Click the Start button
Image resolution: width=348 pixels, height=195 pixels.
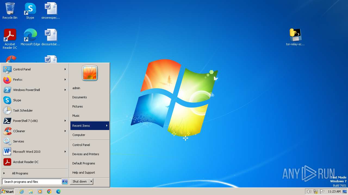coord(8,191)
